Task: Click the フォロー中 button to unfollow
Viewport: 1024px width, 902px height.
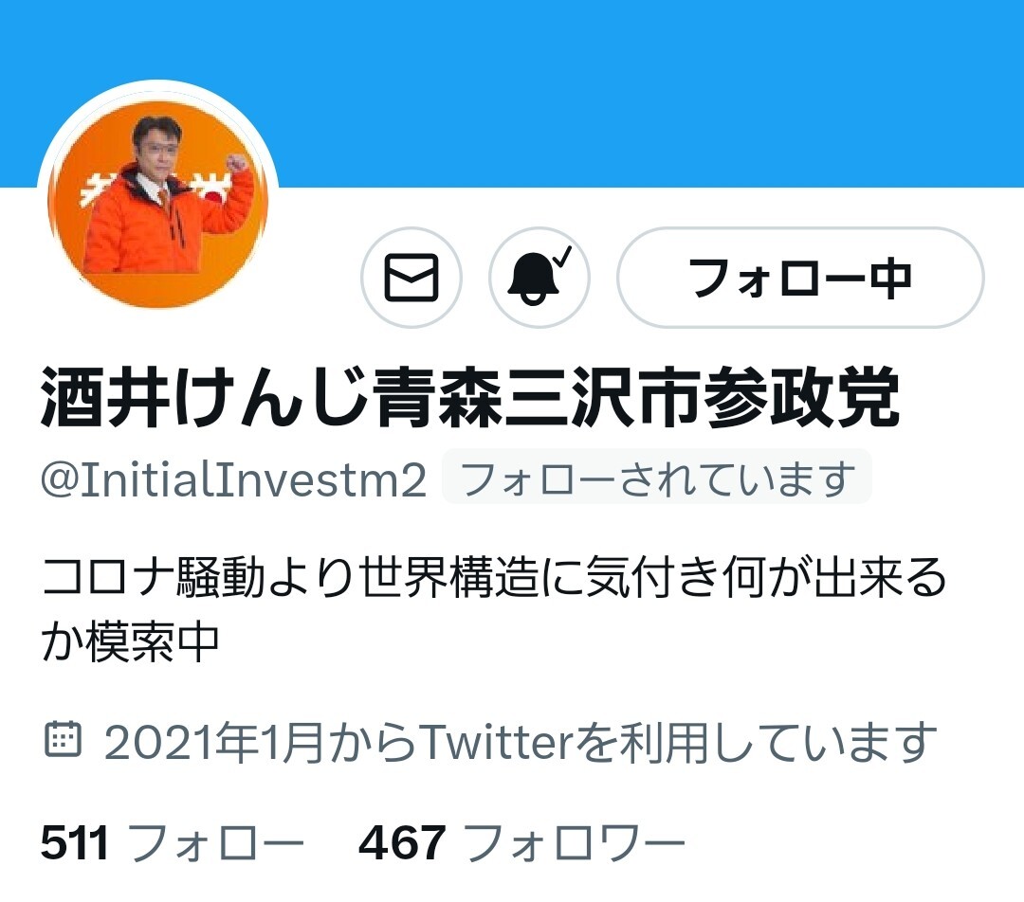Action: [800, 278]
